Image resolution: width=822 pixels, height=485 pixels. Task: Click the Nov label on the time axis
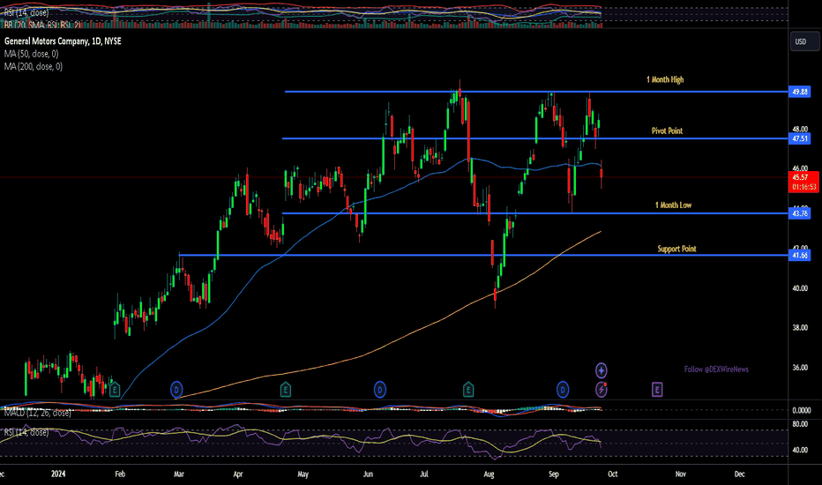click(681, 474)
